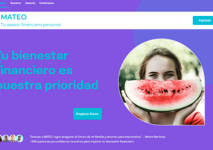Open the Asesoría menu item
This screenshot has width=213, height=150.
click(x=30, y=3)
